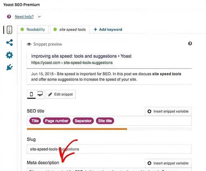Click the purple question mark help icon

[x=9, y=16]
